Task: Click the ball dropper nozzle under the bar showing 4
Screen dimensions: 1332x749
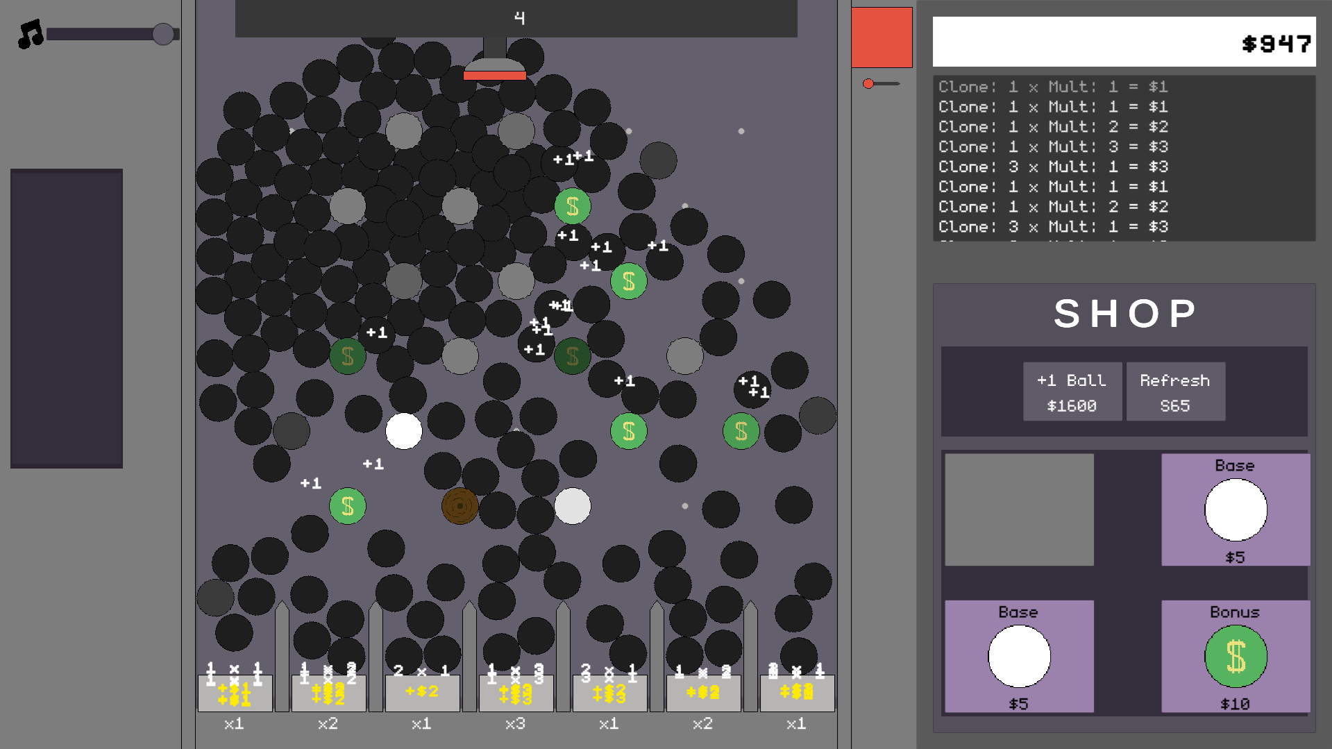Action: [494, 61]
